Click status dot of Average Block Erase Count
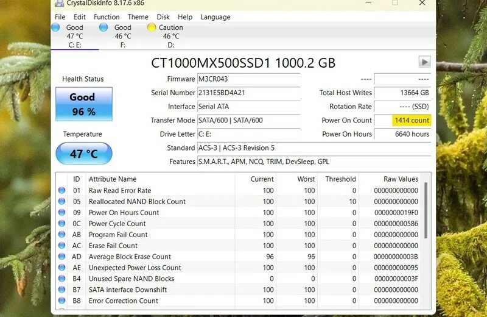 (62, 256)
